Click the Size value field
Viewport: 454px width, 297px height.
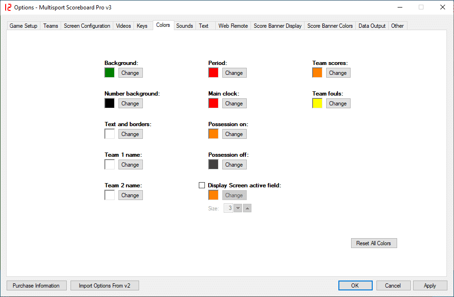click(229, 208)
